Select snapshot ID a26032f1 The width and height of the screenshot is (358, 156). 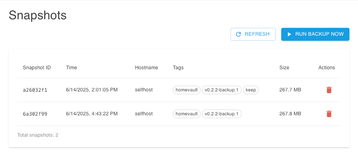35,90
